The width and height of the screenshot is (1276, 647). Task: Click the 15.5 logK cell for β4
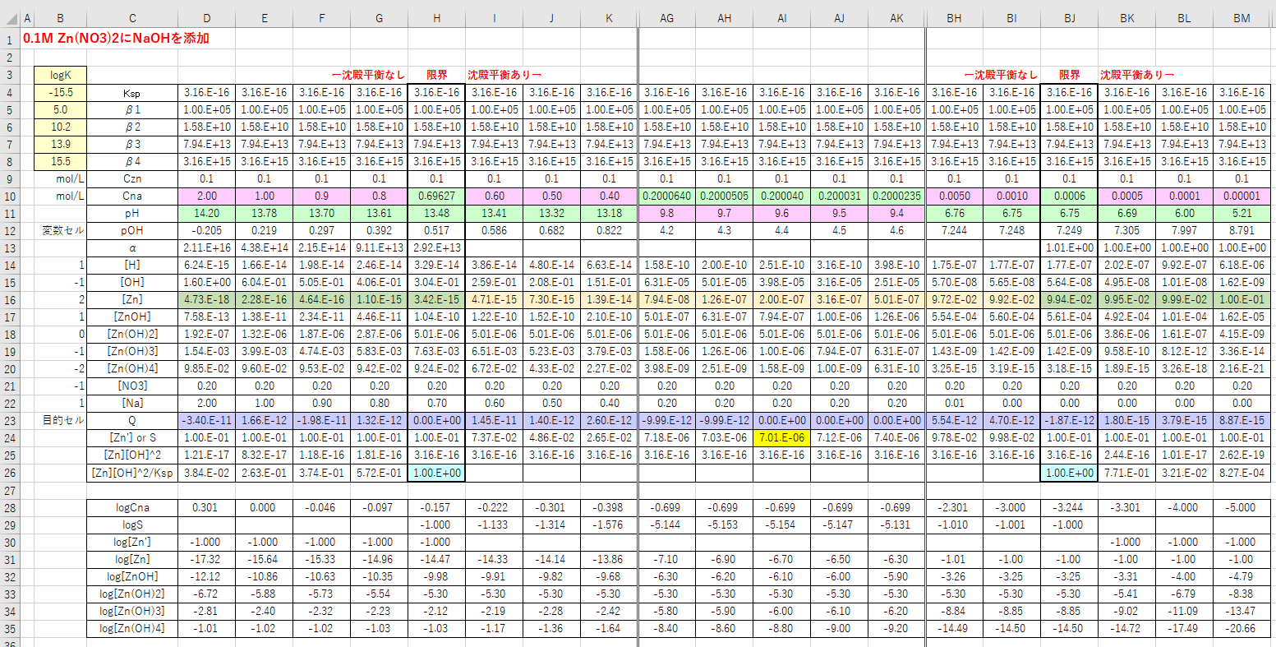[61, 161]
